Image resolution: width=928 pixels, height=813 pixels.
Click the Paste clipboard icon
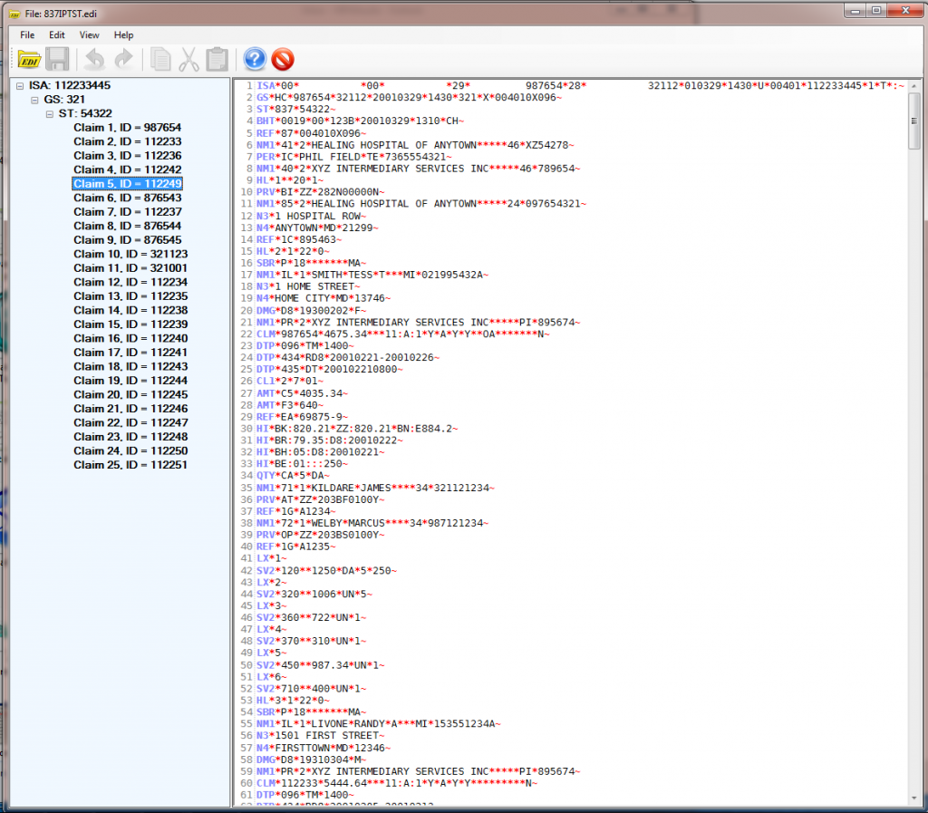point(216,59)
